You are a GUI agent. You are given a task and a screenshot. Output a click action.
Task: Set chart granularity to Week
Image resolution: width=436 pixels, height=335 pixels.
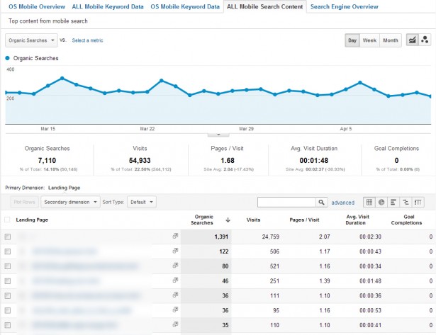[x=369, y=40]
